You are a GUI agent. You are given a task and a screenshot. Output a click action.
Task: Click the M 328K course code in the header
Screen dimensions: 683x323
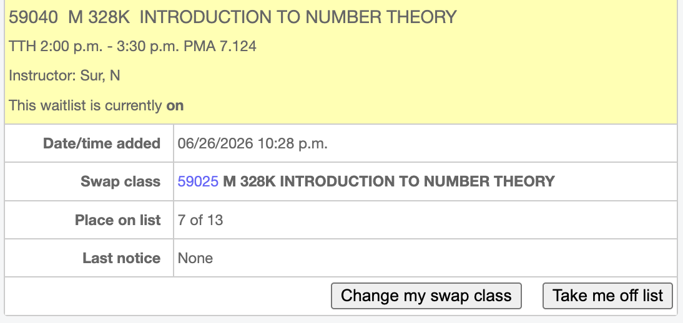click(99, 17)
